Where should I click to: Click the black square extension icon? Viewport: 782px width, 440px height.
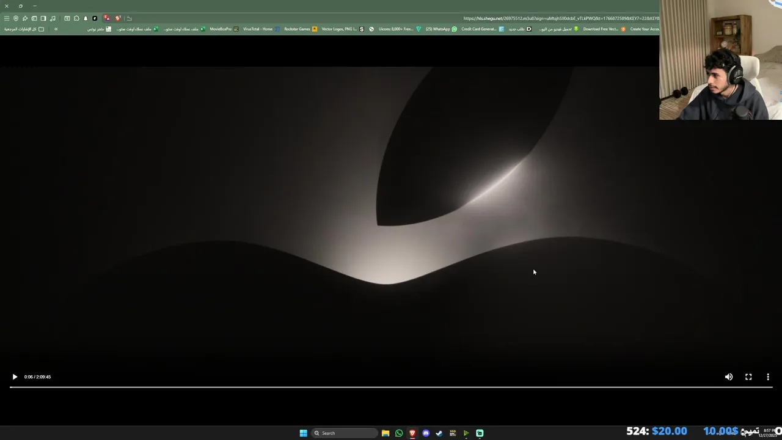[x=95, y=18]
